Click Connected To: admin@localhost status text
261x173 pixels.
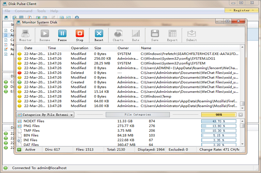tap(39, 168)
